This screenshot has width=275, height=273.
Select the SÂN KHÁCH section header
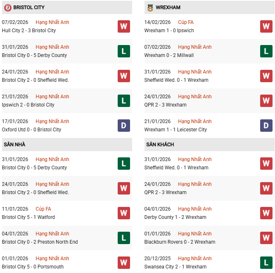tap(160, 145)
